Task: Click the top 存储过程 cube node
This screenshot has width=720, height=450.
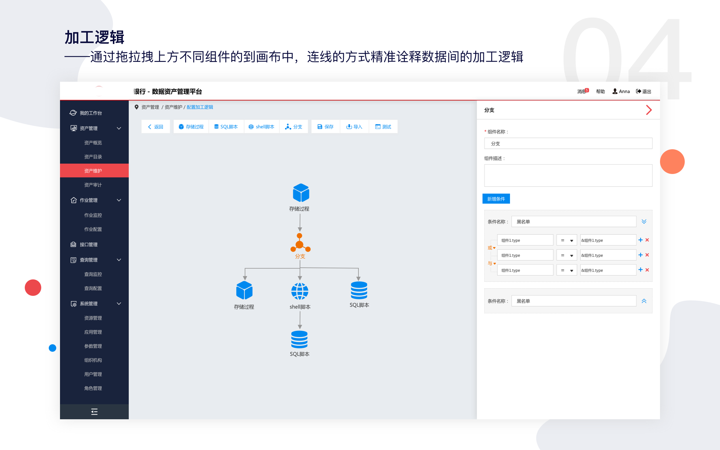Action: [300, 193]
